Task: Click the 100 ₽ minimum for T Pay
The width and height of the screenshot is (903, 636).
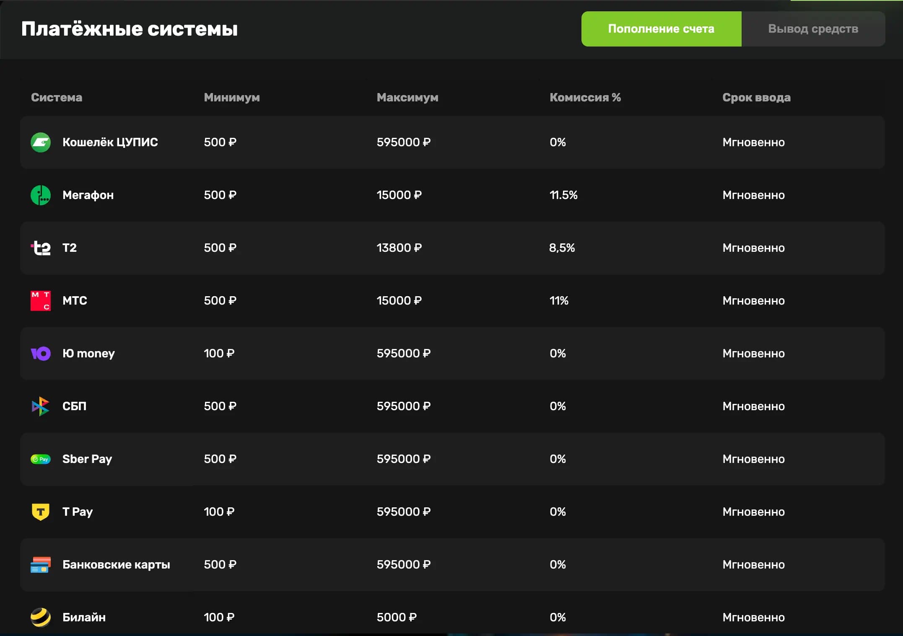Action: [219, 512]
